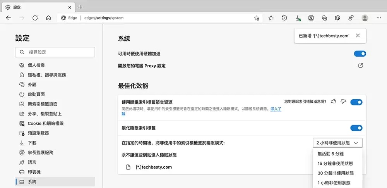Open 個人檔案 settings section
This screenshot has width=387, height=188.
tap(55, 65)
